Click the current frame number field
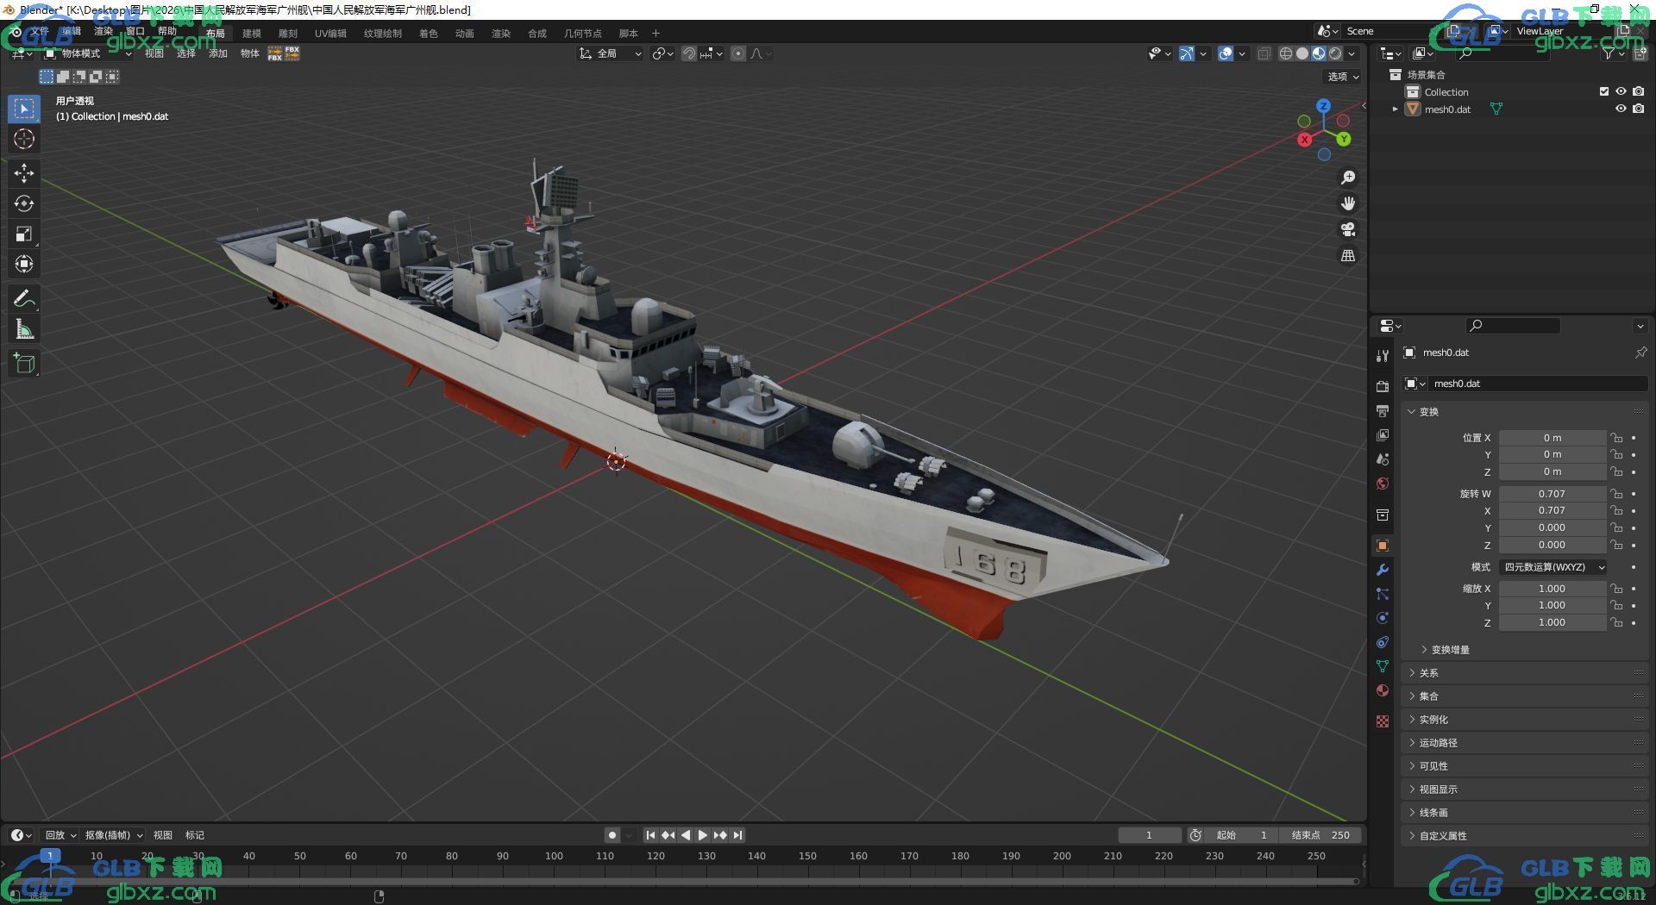The width and height of the screenshot is (1656, 905). coord(1149,835)
